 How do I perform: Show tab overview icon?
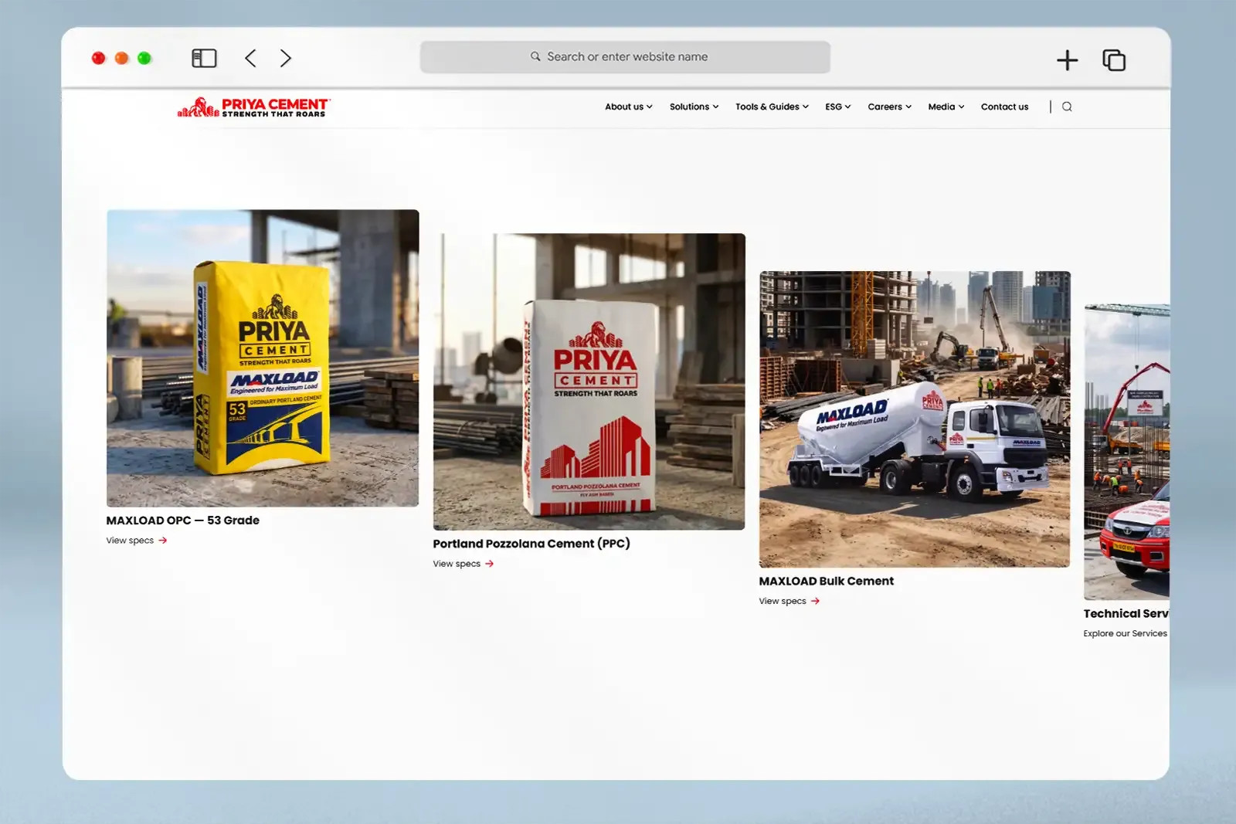point(1114,60)
